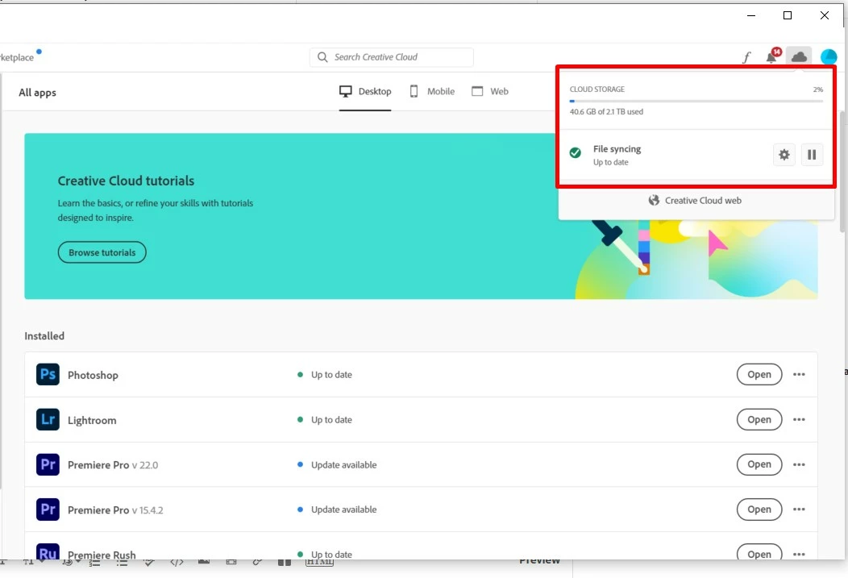This screenshot has height=578, width=848.
Task: Click the vertical scrollbar of the app list
Action: (x=842, y=172)
